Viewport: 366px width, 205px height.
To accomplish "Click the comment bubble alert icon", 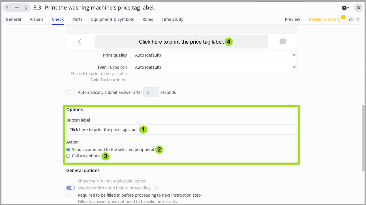I will 283,42.
